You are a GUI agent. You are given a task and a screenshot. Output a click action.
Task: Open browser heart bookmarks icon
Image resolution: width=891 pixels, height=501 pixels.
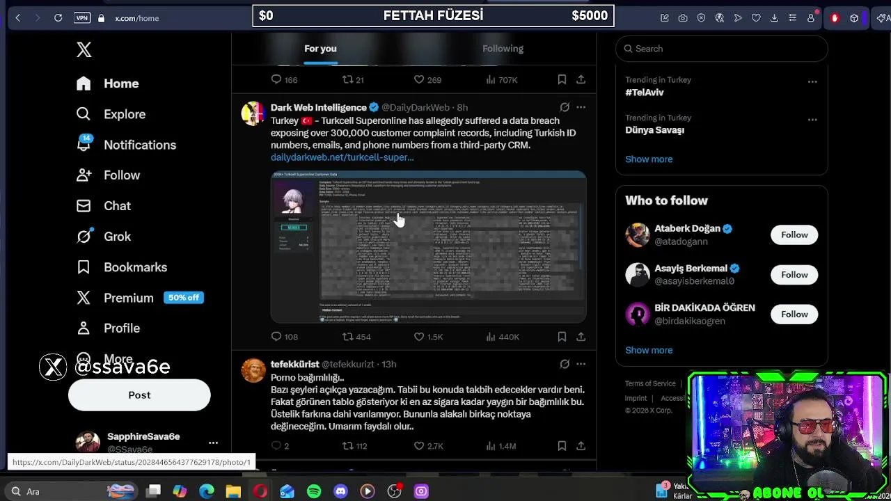[x=756, y=18]
